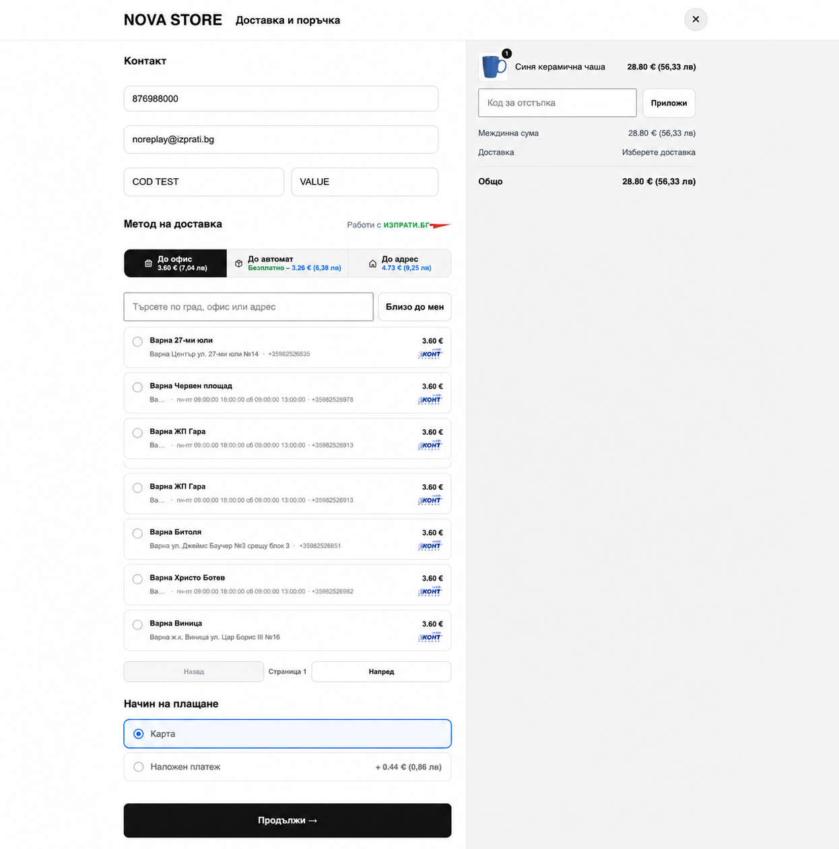This screenshot has height=849, width=839.
Task: Click the ИЗПРАТИ.БГ logo link
Action: (x=416, y=225)
